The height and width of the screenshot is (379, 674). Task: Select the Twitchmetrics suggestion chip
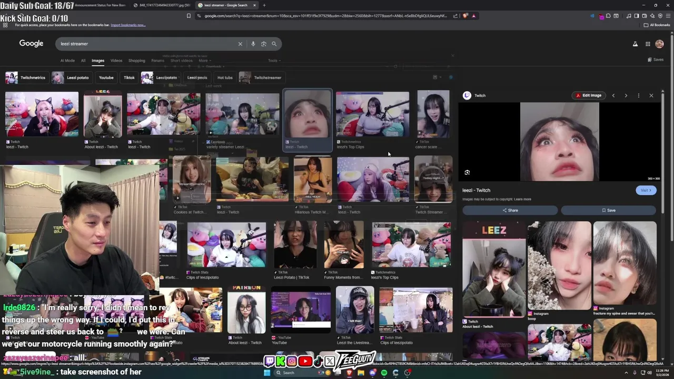(26, 77)
